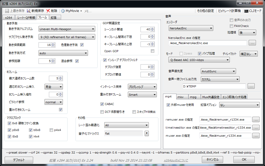
Task: Open NeroAacEnc encoder dropdown
Action: point(191,28)
